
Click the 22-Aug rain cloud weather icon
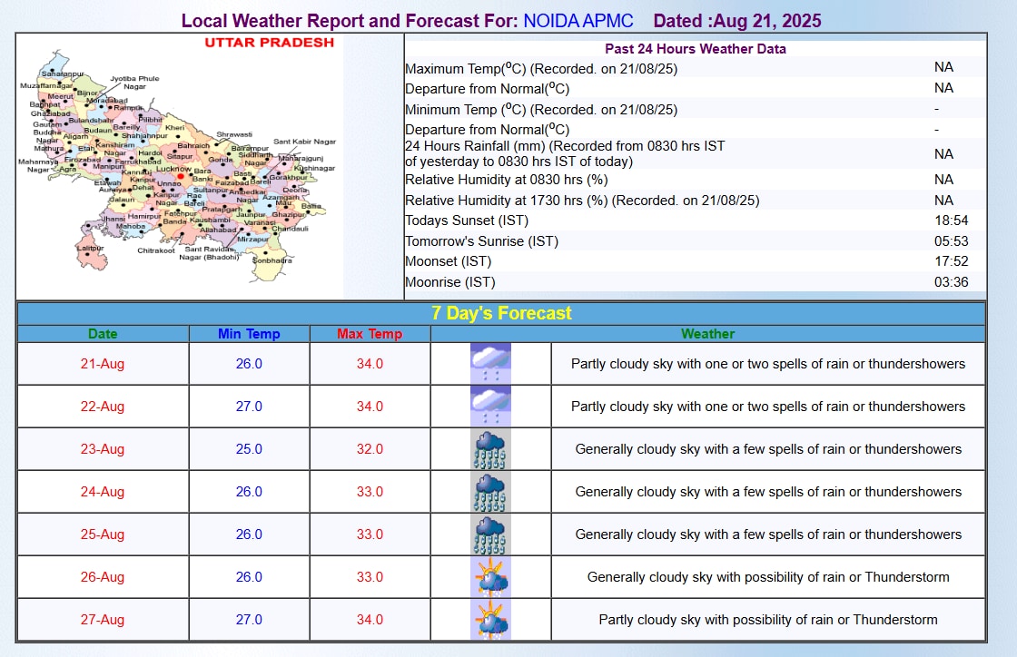pyautogui.click(x=490, y=407)
